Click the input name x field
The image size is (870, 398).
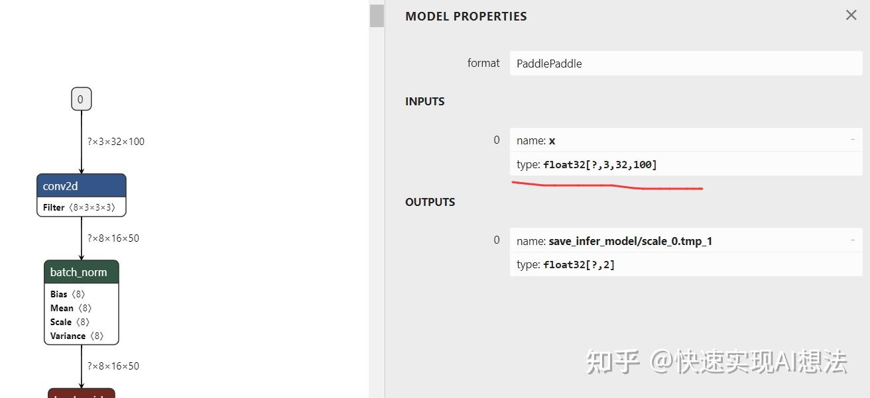pyautogui.click(x=686, y=140)
